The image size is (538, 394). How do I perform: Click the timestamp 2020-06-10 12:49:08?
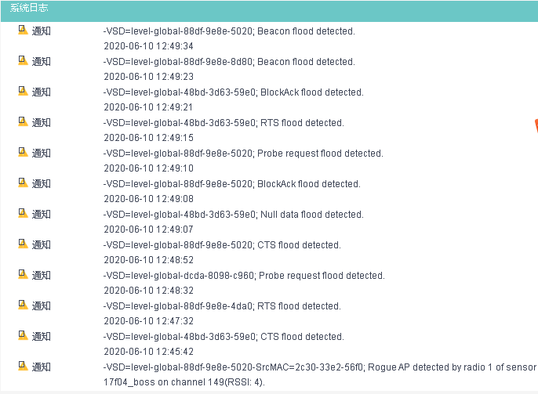click(x=148, y=199)
